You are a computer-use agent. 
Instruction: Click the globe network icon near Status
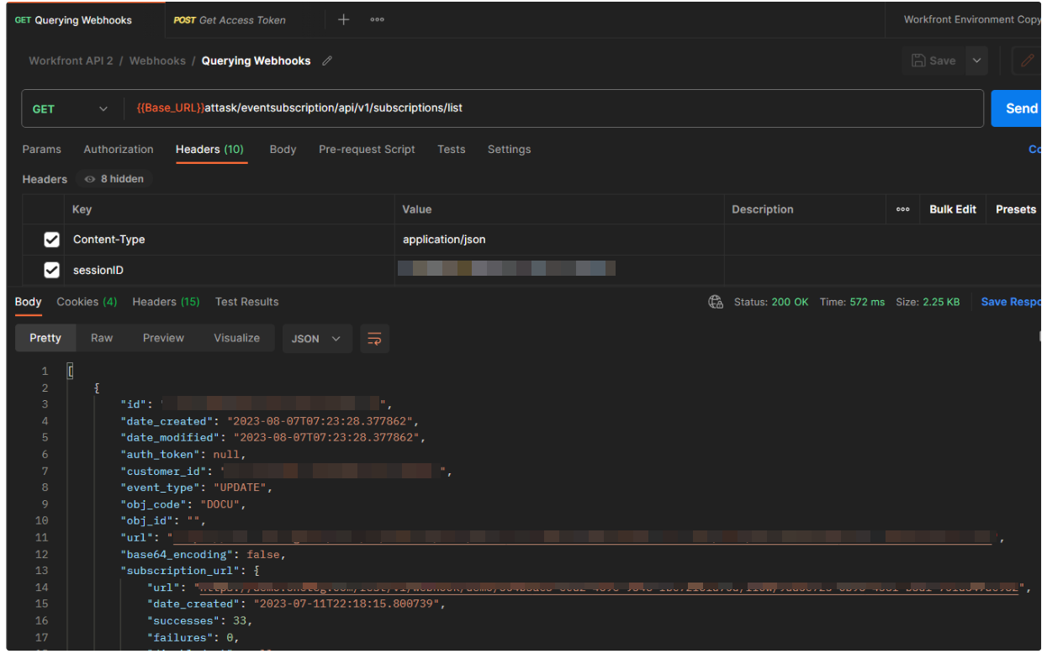pyautogui.click(x=716, y=302)
